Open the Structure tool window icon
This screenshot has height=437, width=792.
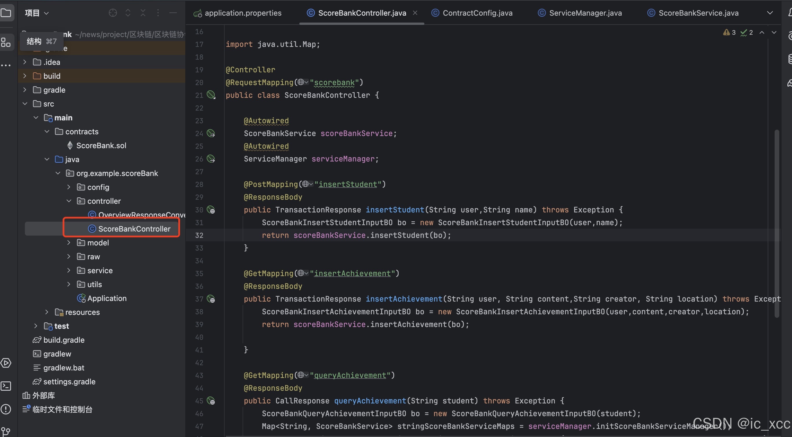(6, 43)
